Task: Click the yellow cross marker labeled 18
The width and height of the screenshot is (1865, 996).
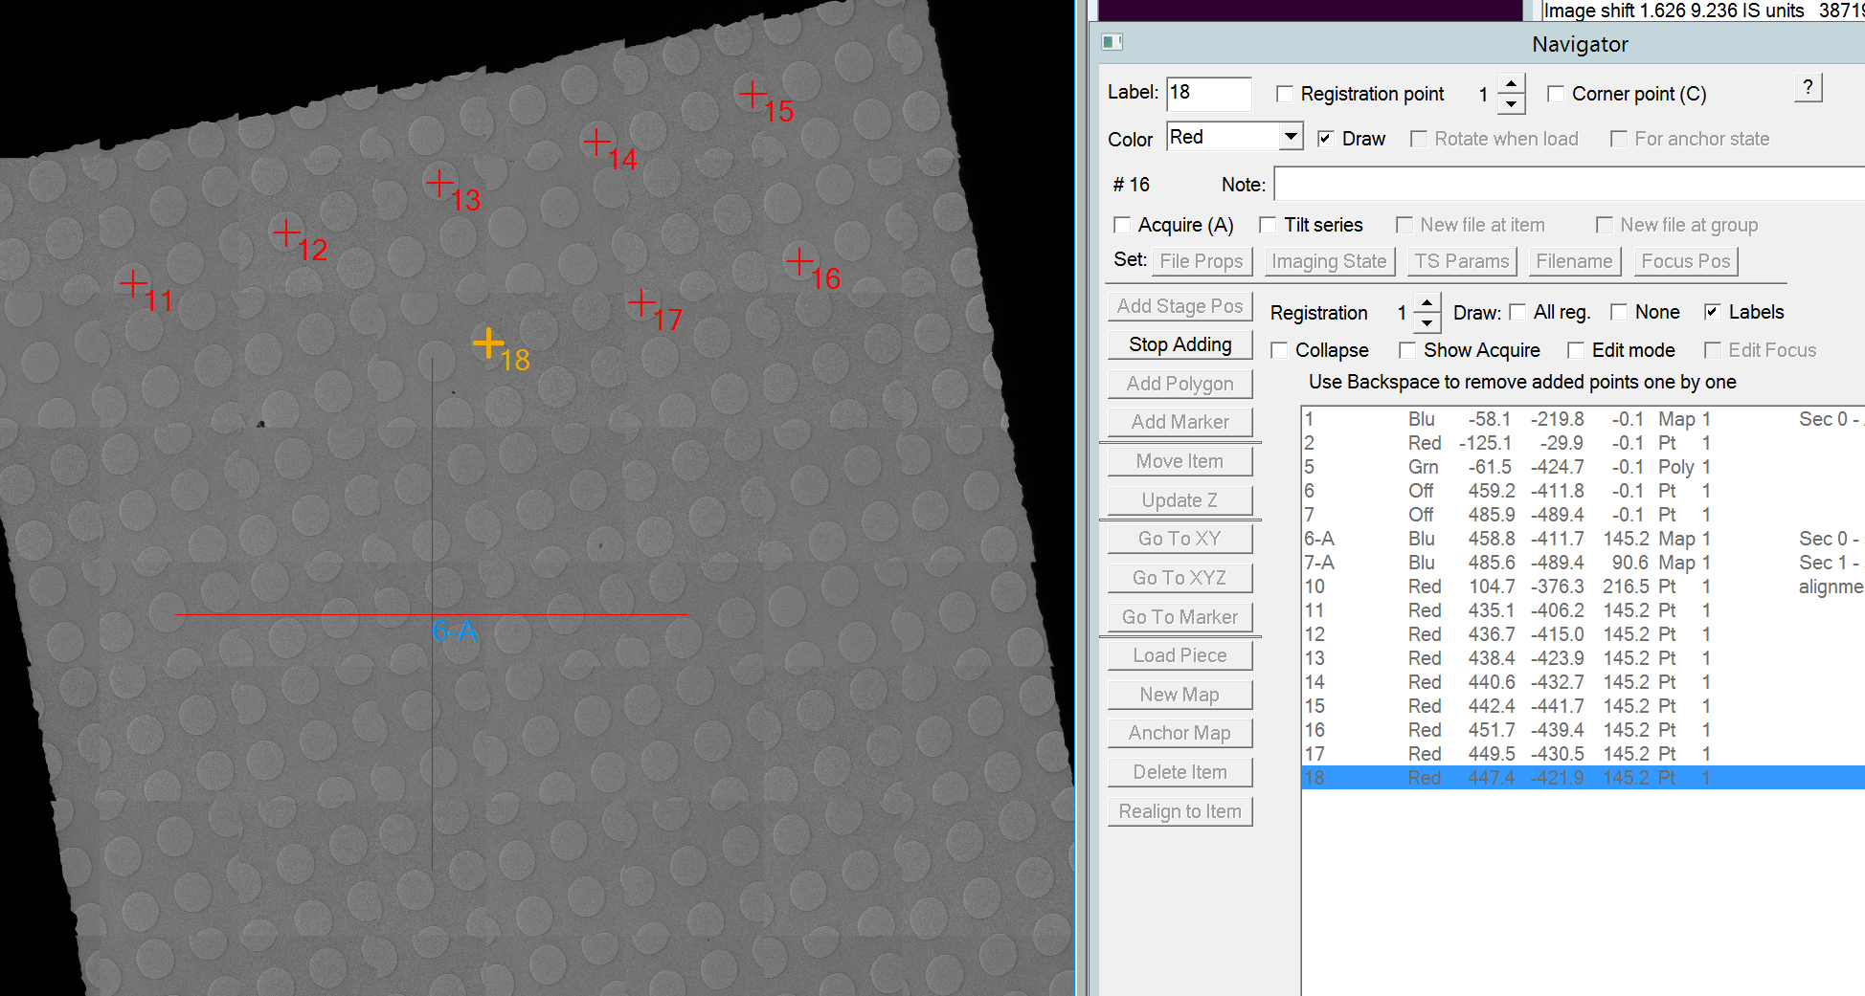Action: point(488,343)
